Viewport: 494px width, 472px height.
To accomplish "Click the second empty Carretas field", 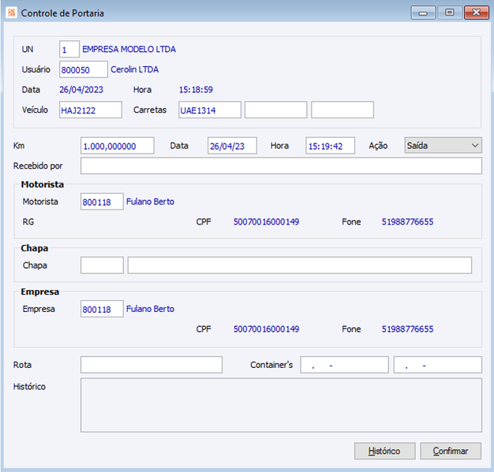I will pyautogui.click(x=275, y=110).
